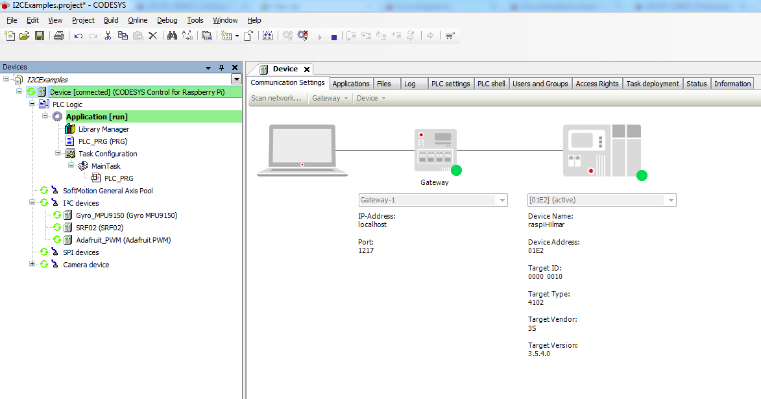761x399 pixels.
Task: Click the Replace A-to-B icon
Action: [187, 36]
